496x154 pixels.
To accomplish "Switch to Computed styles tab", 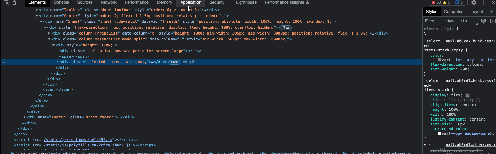I will point(453,12).
